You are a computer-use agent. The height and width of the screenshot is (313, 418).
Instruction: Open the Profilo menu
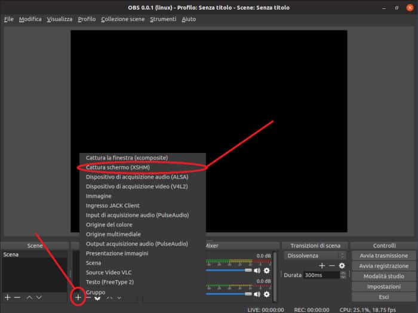[87, 19]
